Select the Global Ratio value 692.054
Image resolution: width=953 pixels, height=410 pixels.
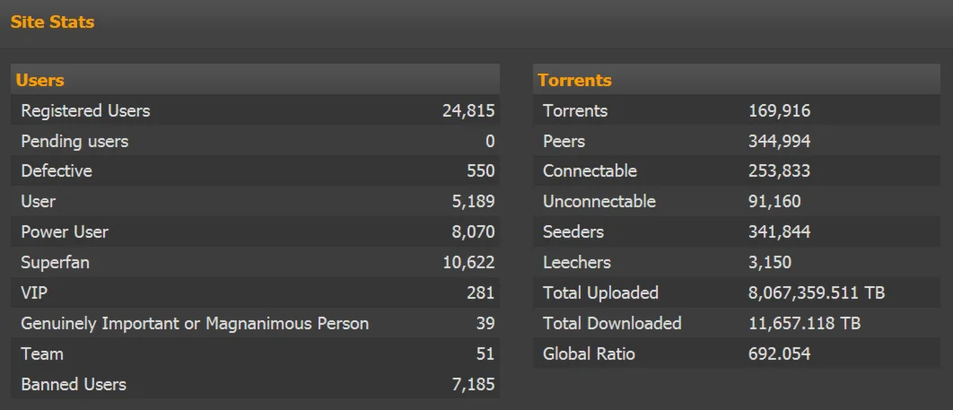click(x=779, y=353)
